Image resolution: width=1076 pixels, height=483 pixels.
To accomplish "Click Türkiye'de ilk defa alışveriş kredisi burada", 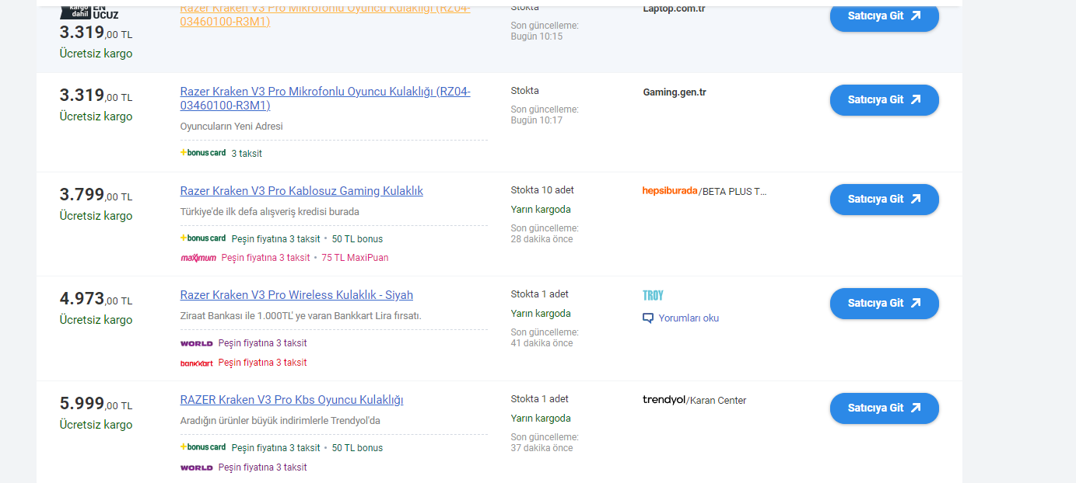I will (x=269, y=211).
